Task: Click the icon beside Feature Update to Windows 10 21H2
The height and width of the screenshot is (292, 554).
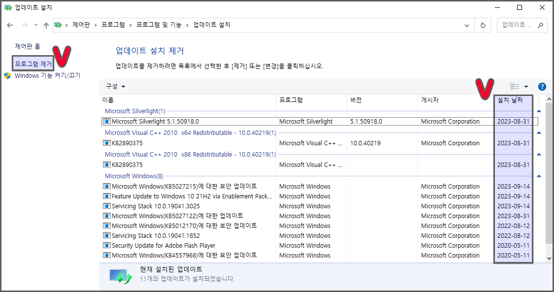Action: point(106,196)
